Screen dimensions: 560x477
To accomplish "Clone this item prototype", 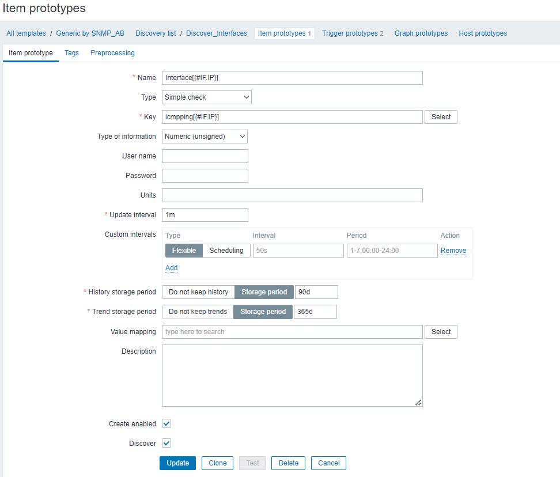I will point(218,463).
